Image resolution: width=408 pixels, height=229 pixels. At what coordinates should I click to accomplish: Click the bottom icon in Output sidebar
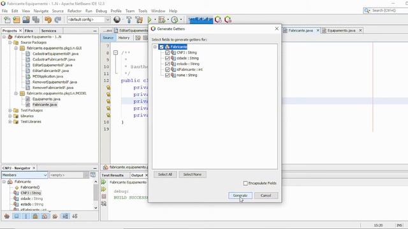tap(104, 204)
